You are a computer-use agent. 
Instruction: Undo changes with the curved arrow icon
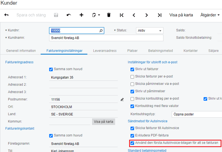pos(69,15)
